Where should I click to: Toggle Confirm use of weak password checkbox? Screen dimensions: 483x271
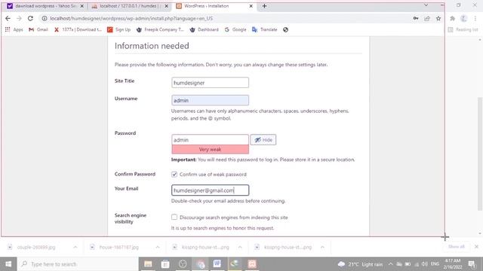[174, 174]
